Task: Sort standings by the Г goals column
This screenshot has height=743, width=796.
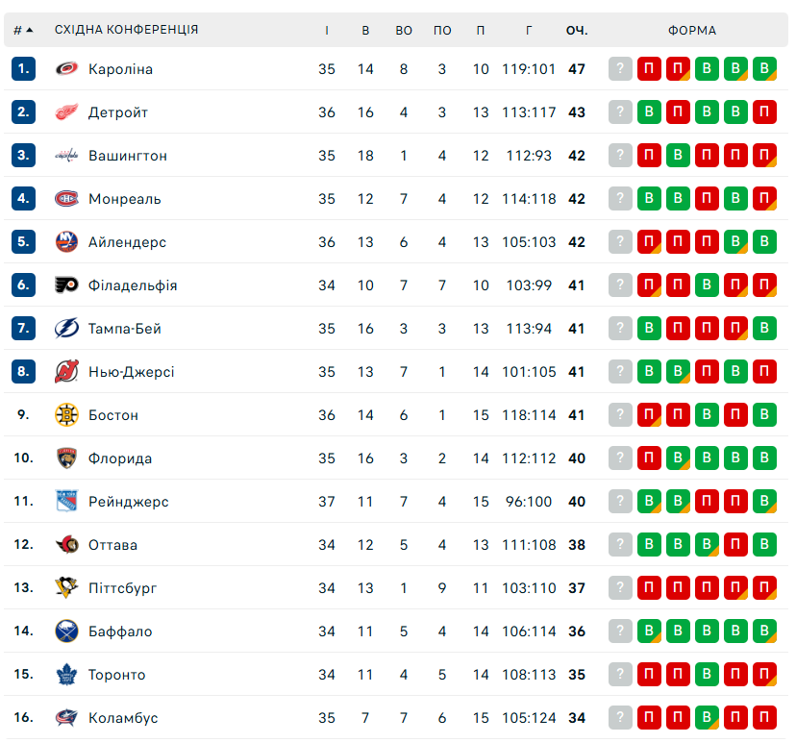Action: 529,30
